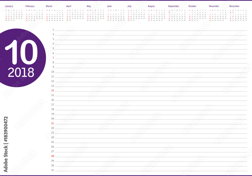Screen dimensions: 252x176
Task: Click the June month heading
Action: point(109,6)
